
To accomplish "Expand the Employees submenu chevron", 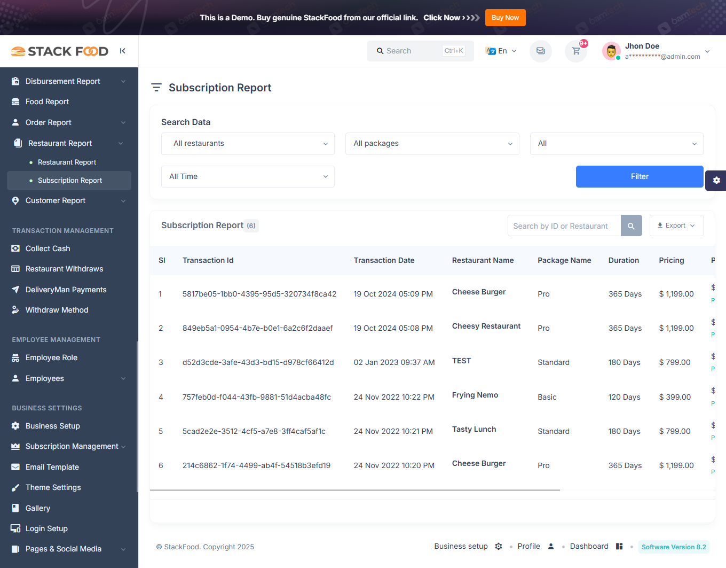I will click(x=123, y=378).
